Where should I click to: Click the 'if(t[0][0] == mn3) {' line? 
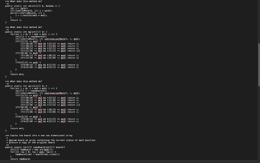[x=28, y=107]
